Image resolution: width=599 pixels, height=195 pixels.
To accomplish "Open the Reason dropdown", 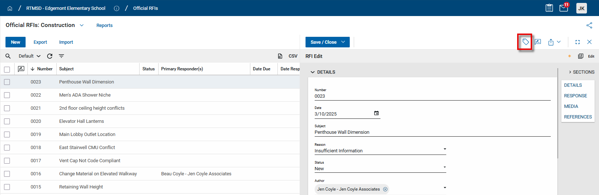I will click(380, 151).
